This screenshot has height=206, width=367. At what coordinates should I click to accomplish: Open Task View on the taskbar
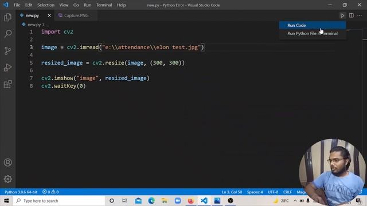124,201
